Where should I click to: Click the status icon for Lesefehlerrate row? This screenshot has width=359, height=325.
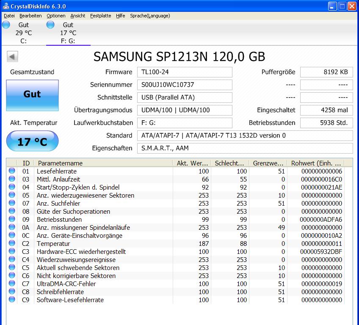click(12, 171)
